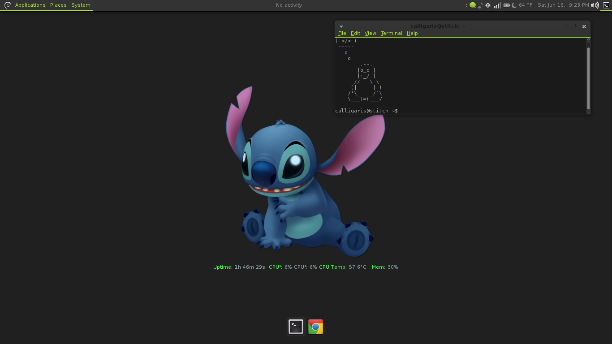This screenshot has height=344, width=612.
Task: Open the System menu
Action: 81,5
